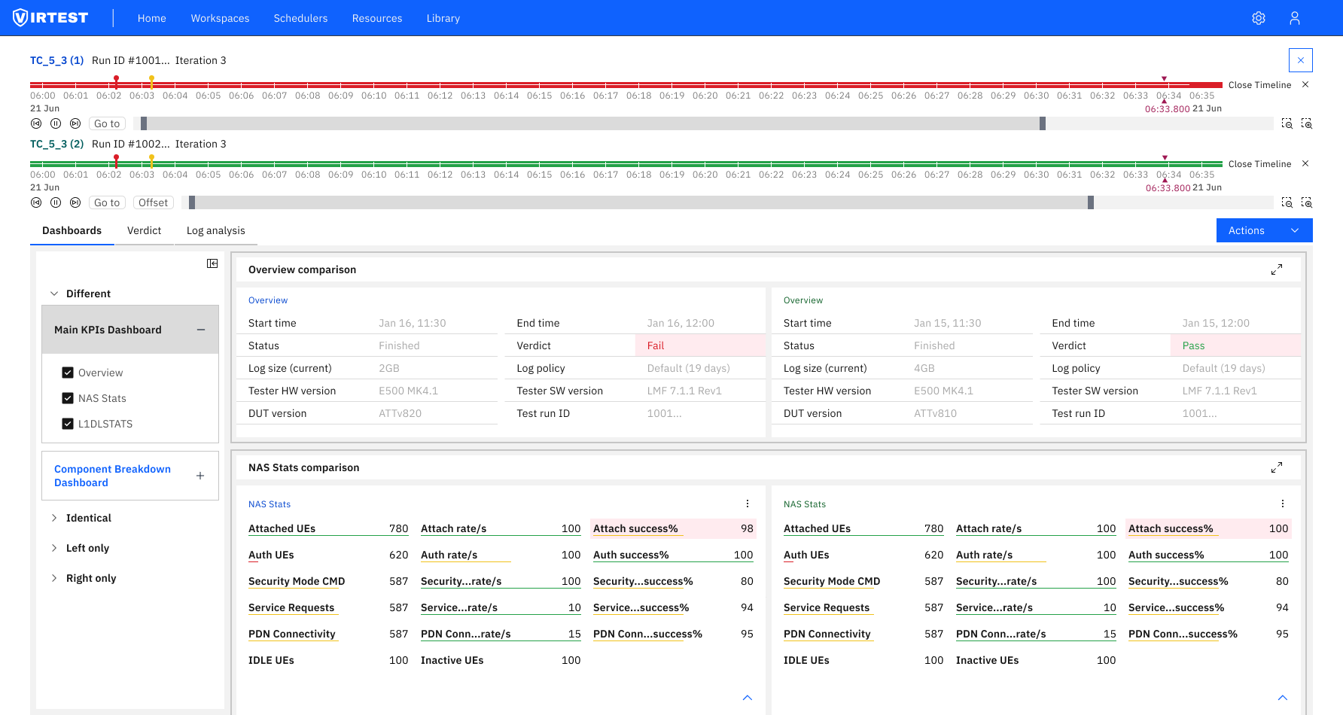The height and width of the screenshot is (715, 1343).
Task: Click the Offset button
Action: 153,202
